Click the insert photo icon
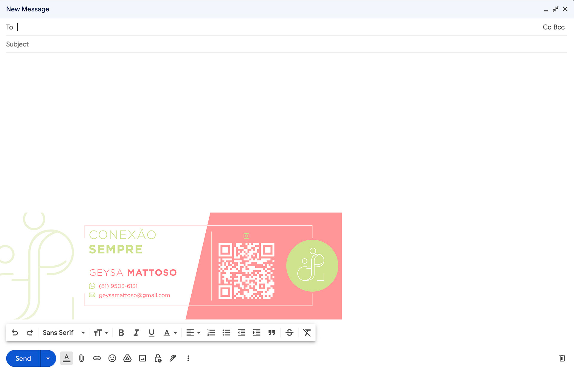The height and width of the screenshot is (373, 574). 143,358
